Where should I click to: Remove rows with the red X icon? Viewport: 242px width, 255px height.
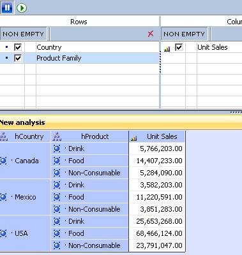151,34
